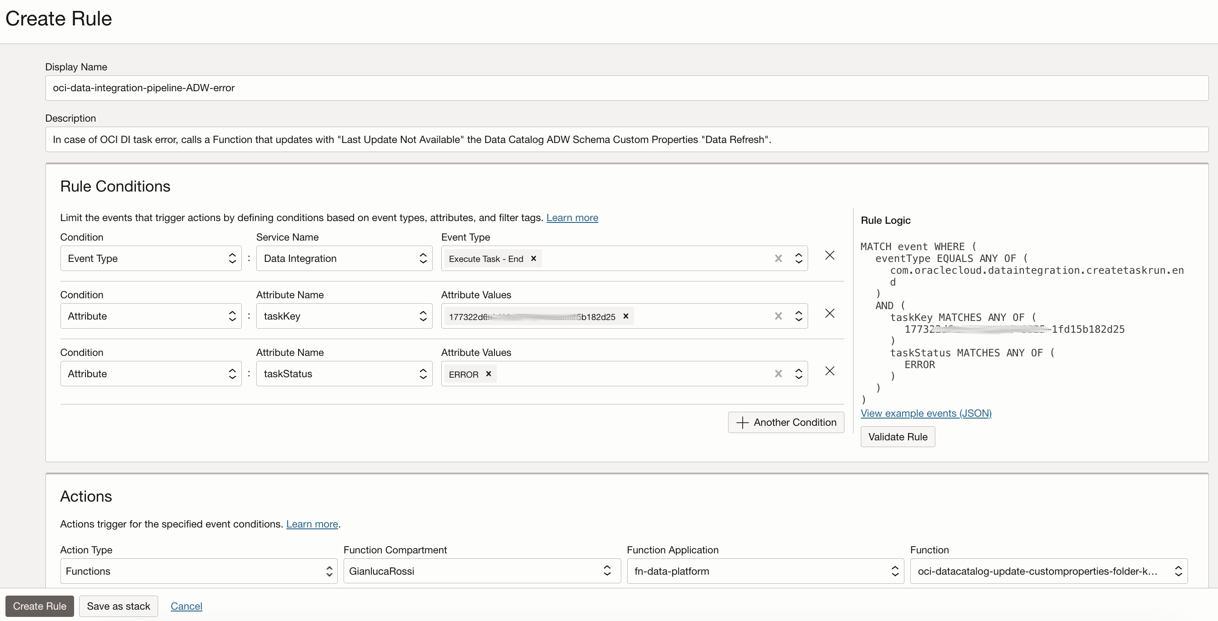Click the taskStatus MATCHES ANY OF rule logic line
Image resolution: width=1218 pixels, height=621 pixels.
tap(972, 353)
